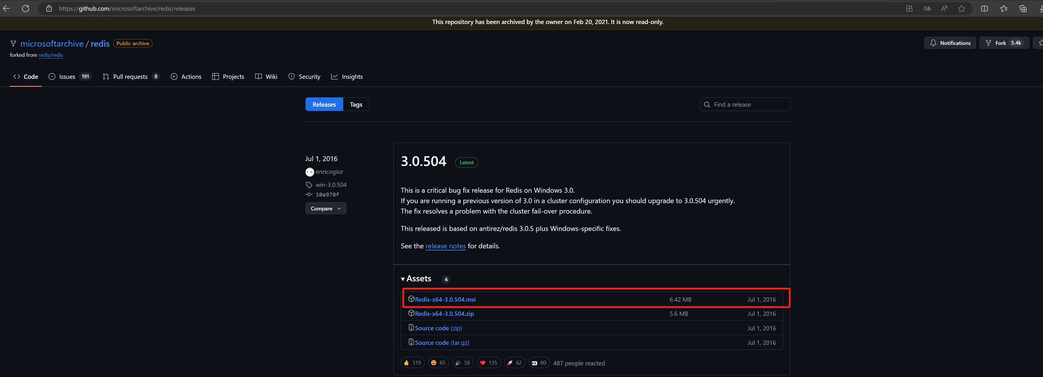Viewport: 1043px width, 377px height.
Task: Click the 487 people reacted text
Action: click(579, 363)
